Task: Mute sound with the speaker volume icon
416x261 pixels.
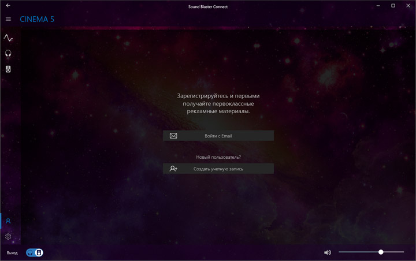Action: 328,252
